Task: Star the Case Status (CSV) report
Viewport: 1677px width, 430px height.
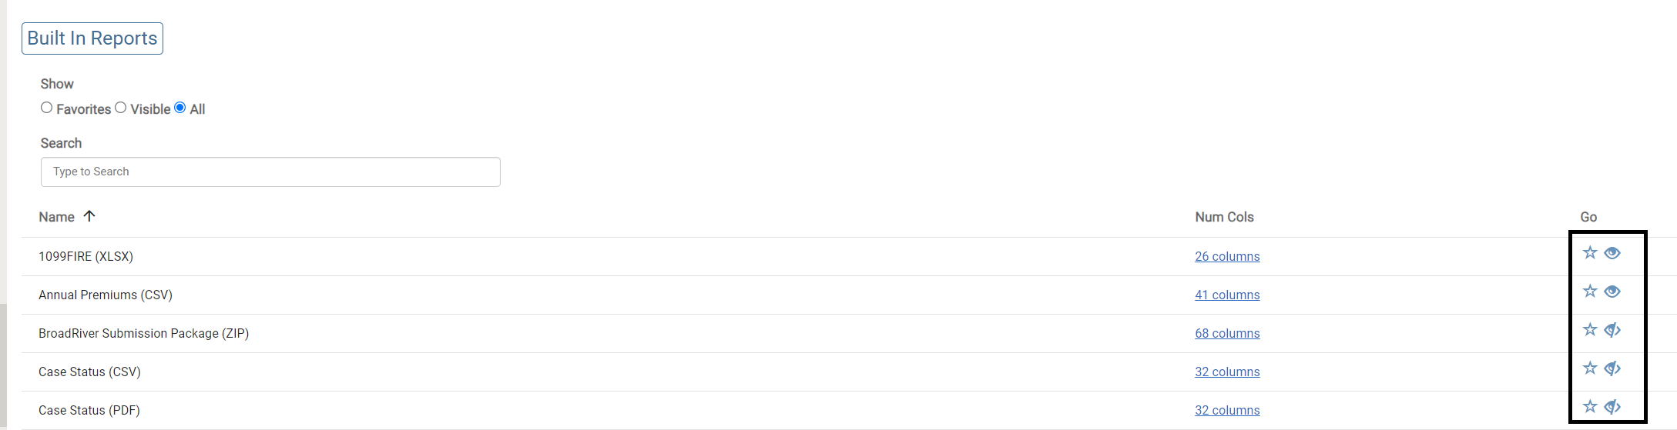Action: pos(1589,368)
